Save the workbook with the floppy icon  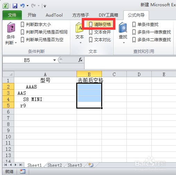coord(15,6)
